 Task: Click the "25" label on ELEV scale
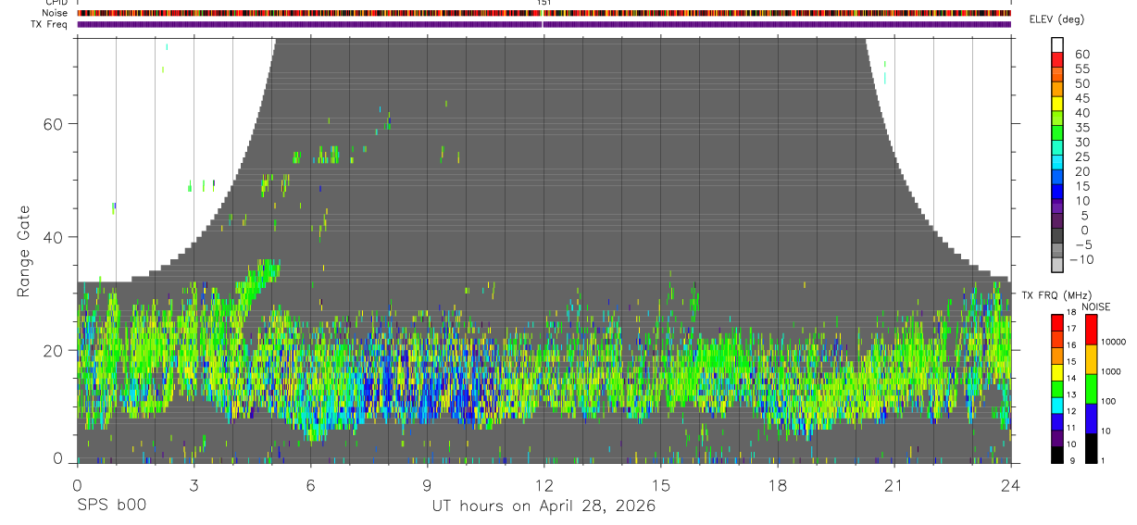coord(1081,157)
